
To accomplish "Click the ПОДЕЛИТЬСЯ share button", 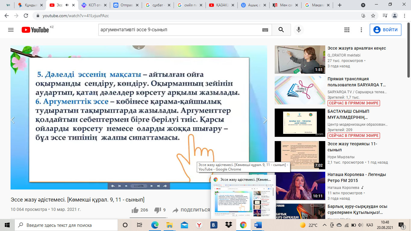I will [x=191, y=210].
